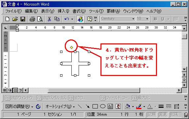The image size is (189, 119).
Task: Save the document with the floppy disk icon
Action: (23, 19)
